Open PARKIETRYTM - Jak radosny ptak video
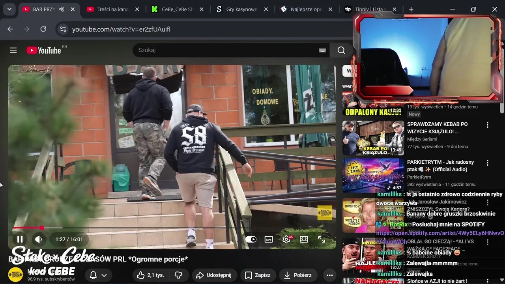 (x=440, y=166)
